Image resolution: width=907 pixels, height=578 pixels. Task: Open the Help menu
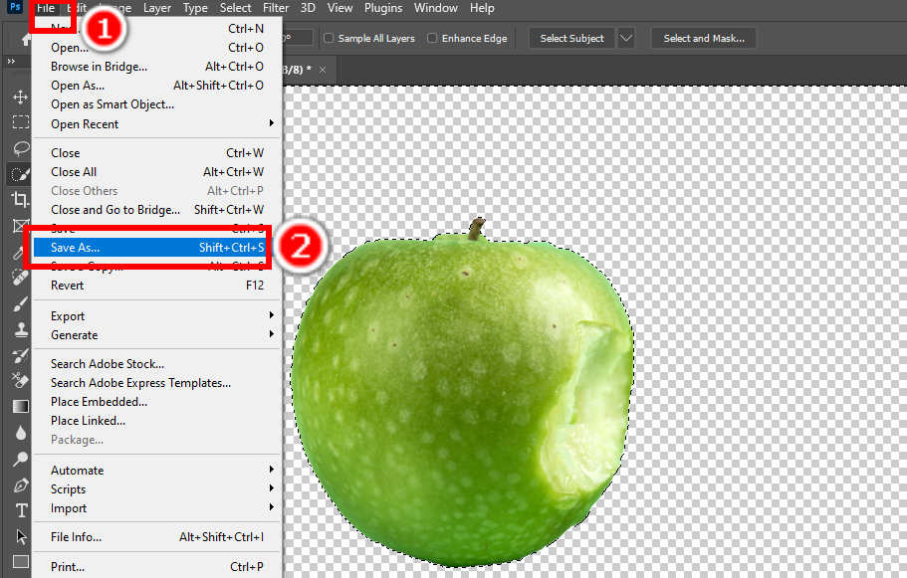coord(482,8)
